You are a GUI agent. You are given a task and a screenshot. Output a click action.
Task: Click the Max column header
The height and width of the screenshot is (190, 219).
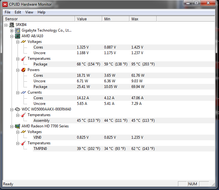pos(143,19)
